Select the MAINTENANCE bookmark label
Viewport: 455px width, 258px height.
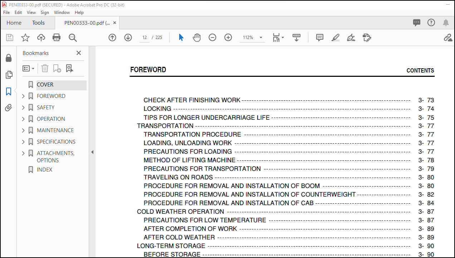point(55,130)
